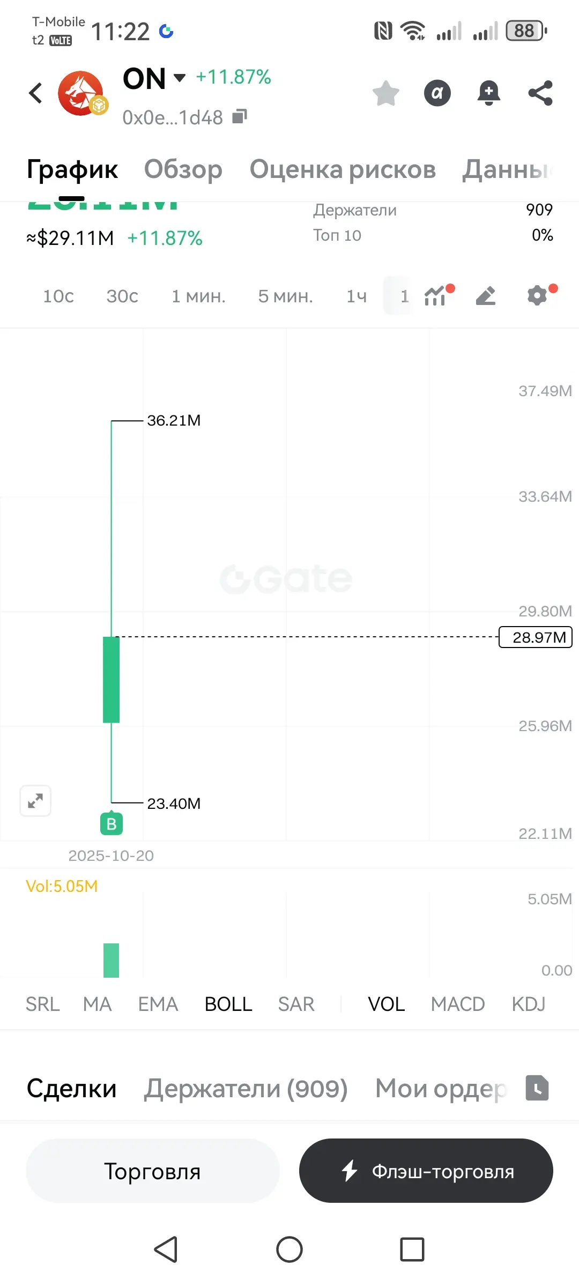Viewport: 579px width, 1280px height.
Task: Expand chart to fullscreen
Action: (x=35, y=801)
